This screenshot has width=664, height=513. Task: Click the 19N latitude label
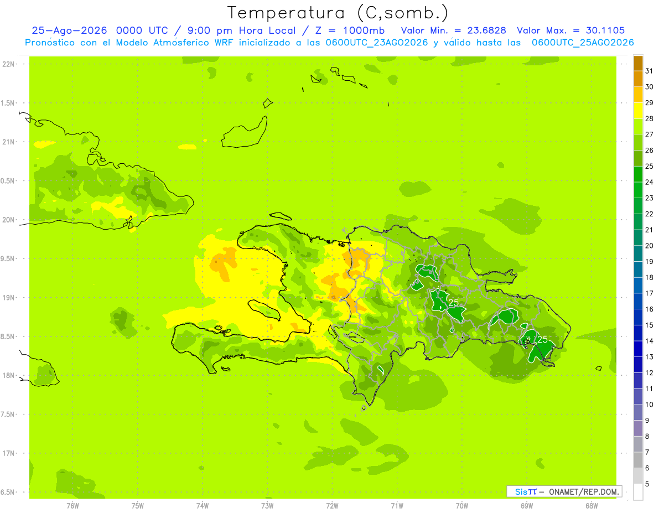(8, 297)
